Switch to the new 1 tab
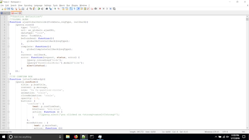 [5, 13]
